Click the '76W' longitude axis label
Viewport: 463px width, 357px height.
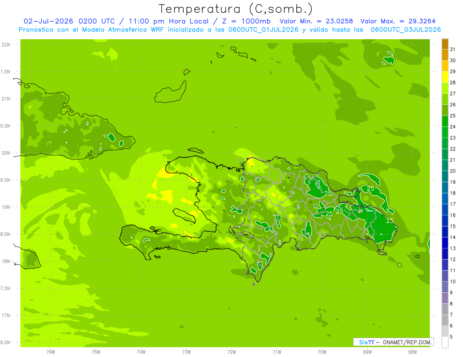coord(51,352)
